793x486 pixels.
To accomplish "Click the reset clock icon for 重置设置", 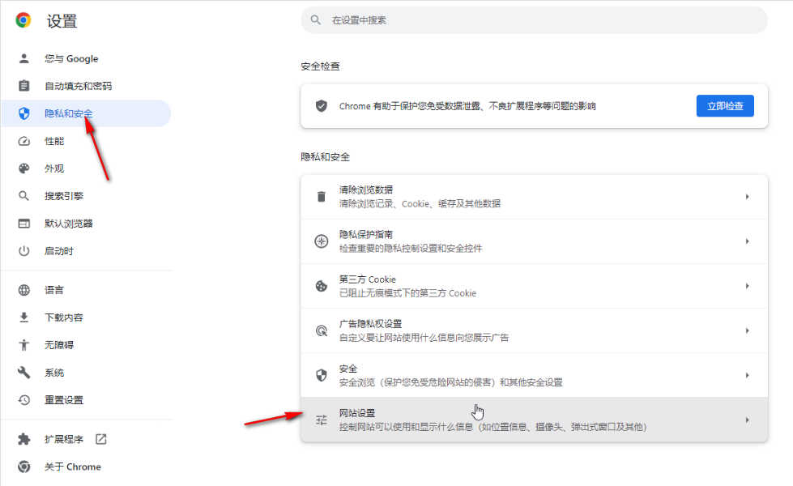I will click(23, 400).
